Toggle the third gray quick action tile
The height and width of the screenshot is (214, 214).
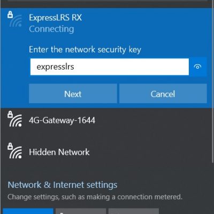click(x=134, y=211)
